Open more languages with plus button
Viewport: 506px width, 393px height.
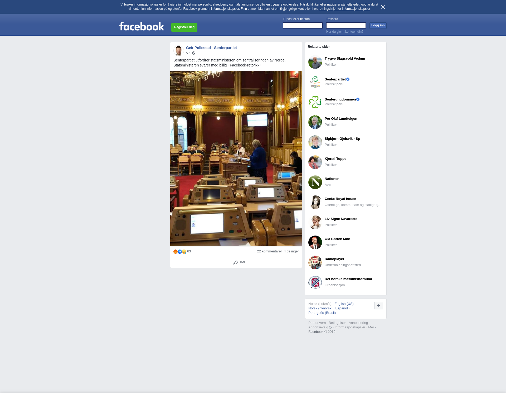(x=379, y=306)
